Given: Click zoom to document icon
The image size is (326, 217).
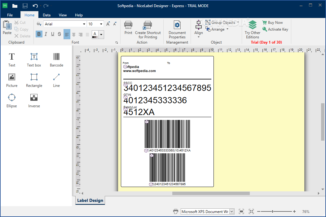Looking at the screenshot, I should [x=241, y=211].
